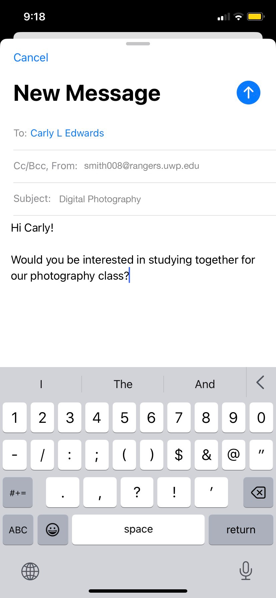Tap the @ symbol key
The width and height of the screenshot is (276, 598).
click(233, 455)
